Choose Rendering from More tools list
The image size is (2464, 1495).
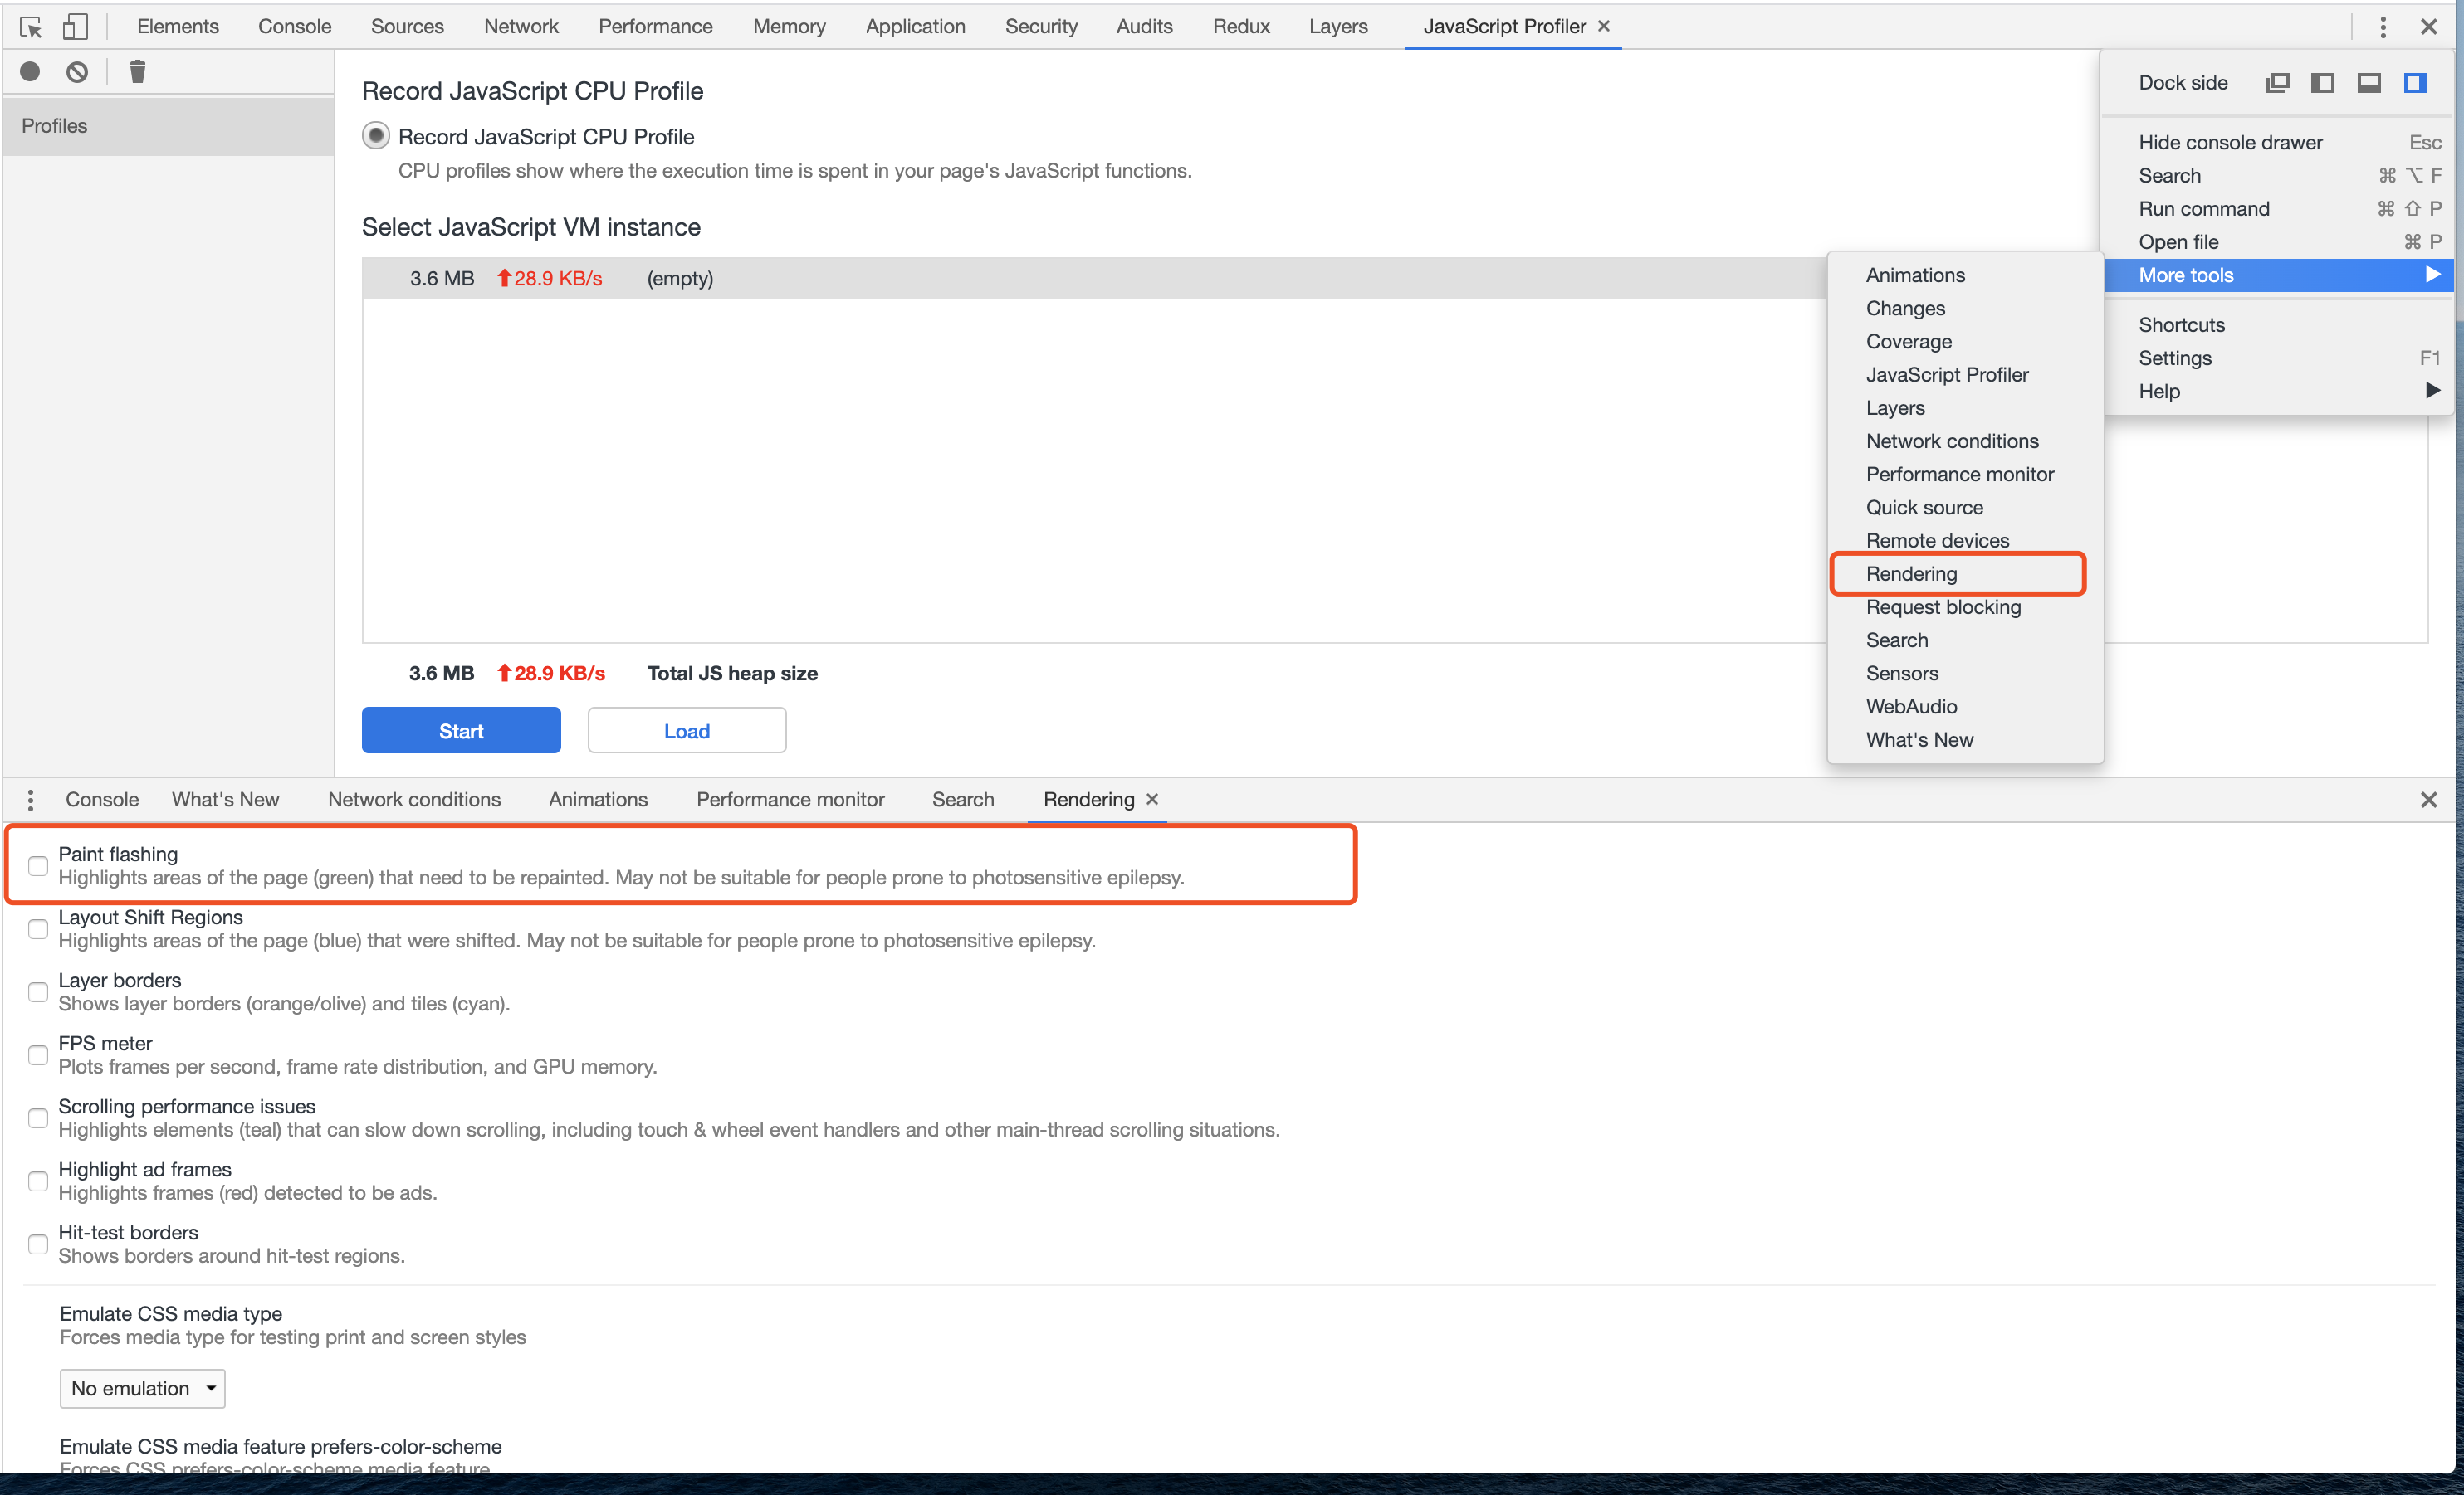tap(1911, 573)
